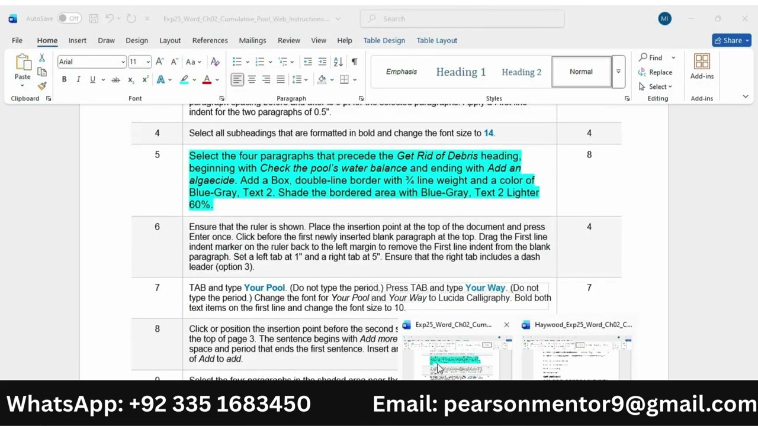758x426 pixels.
Task: Open the font size dropdown
Action: tap(148, 62)
